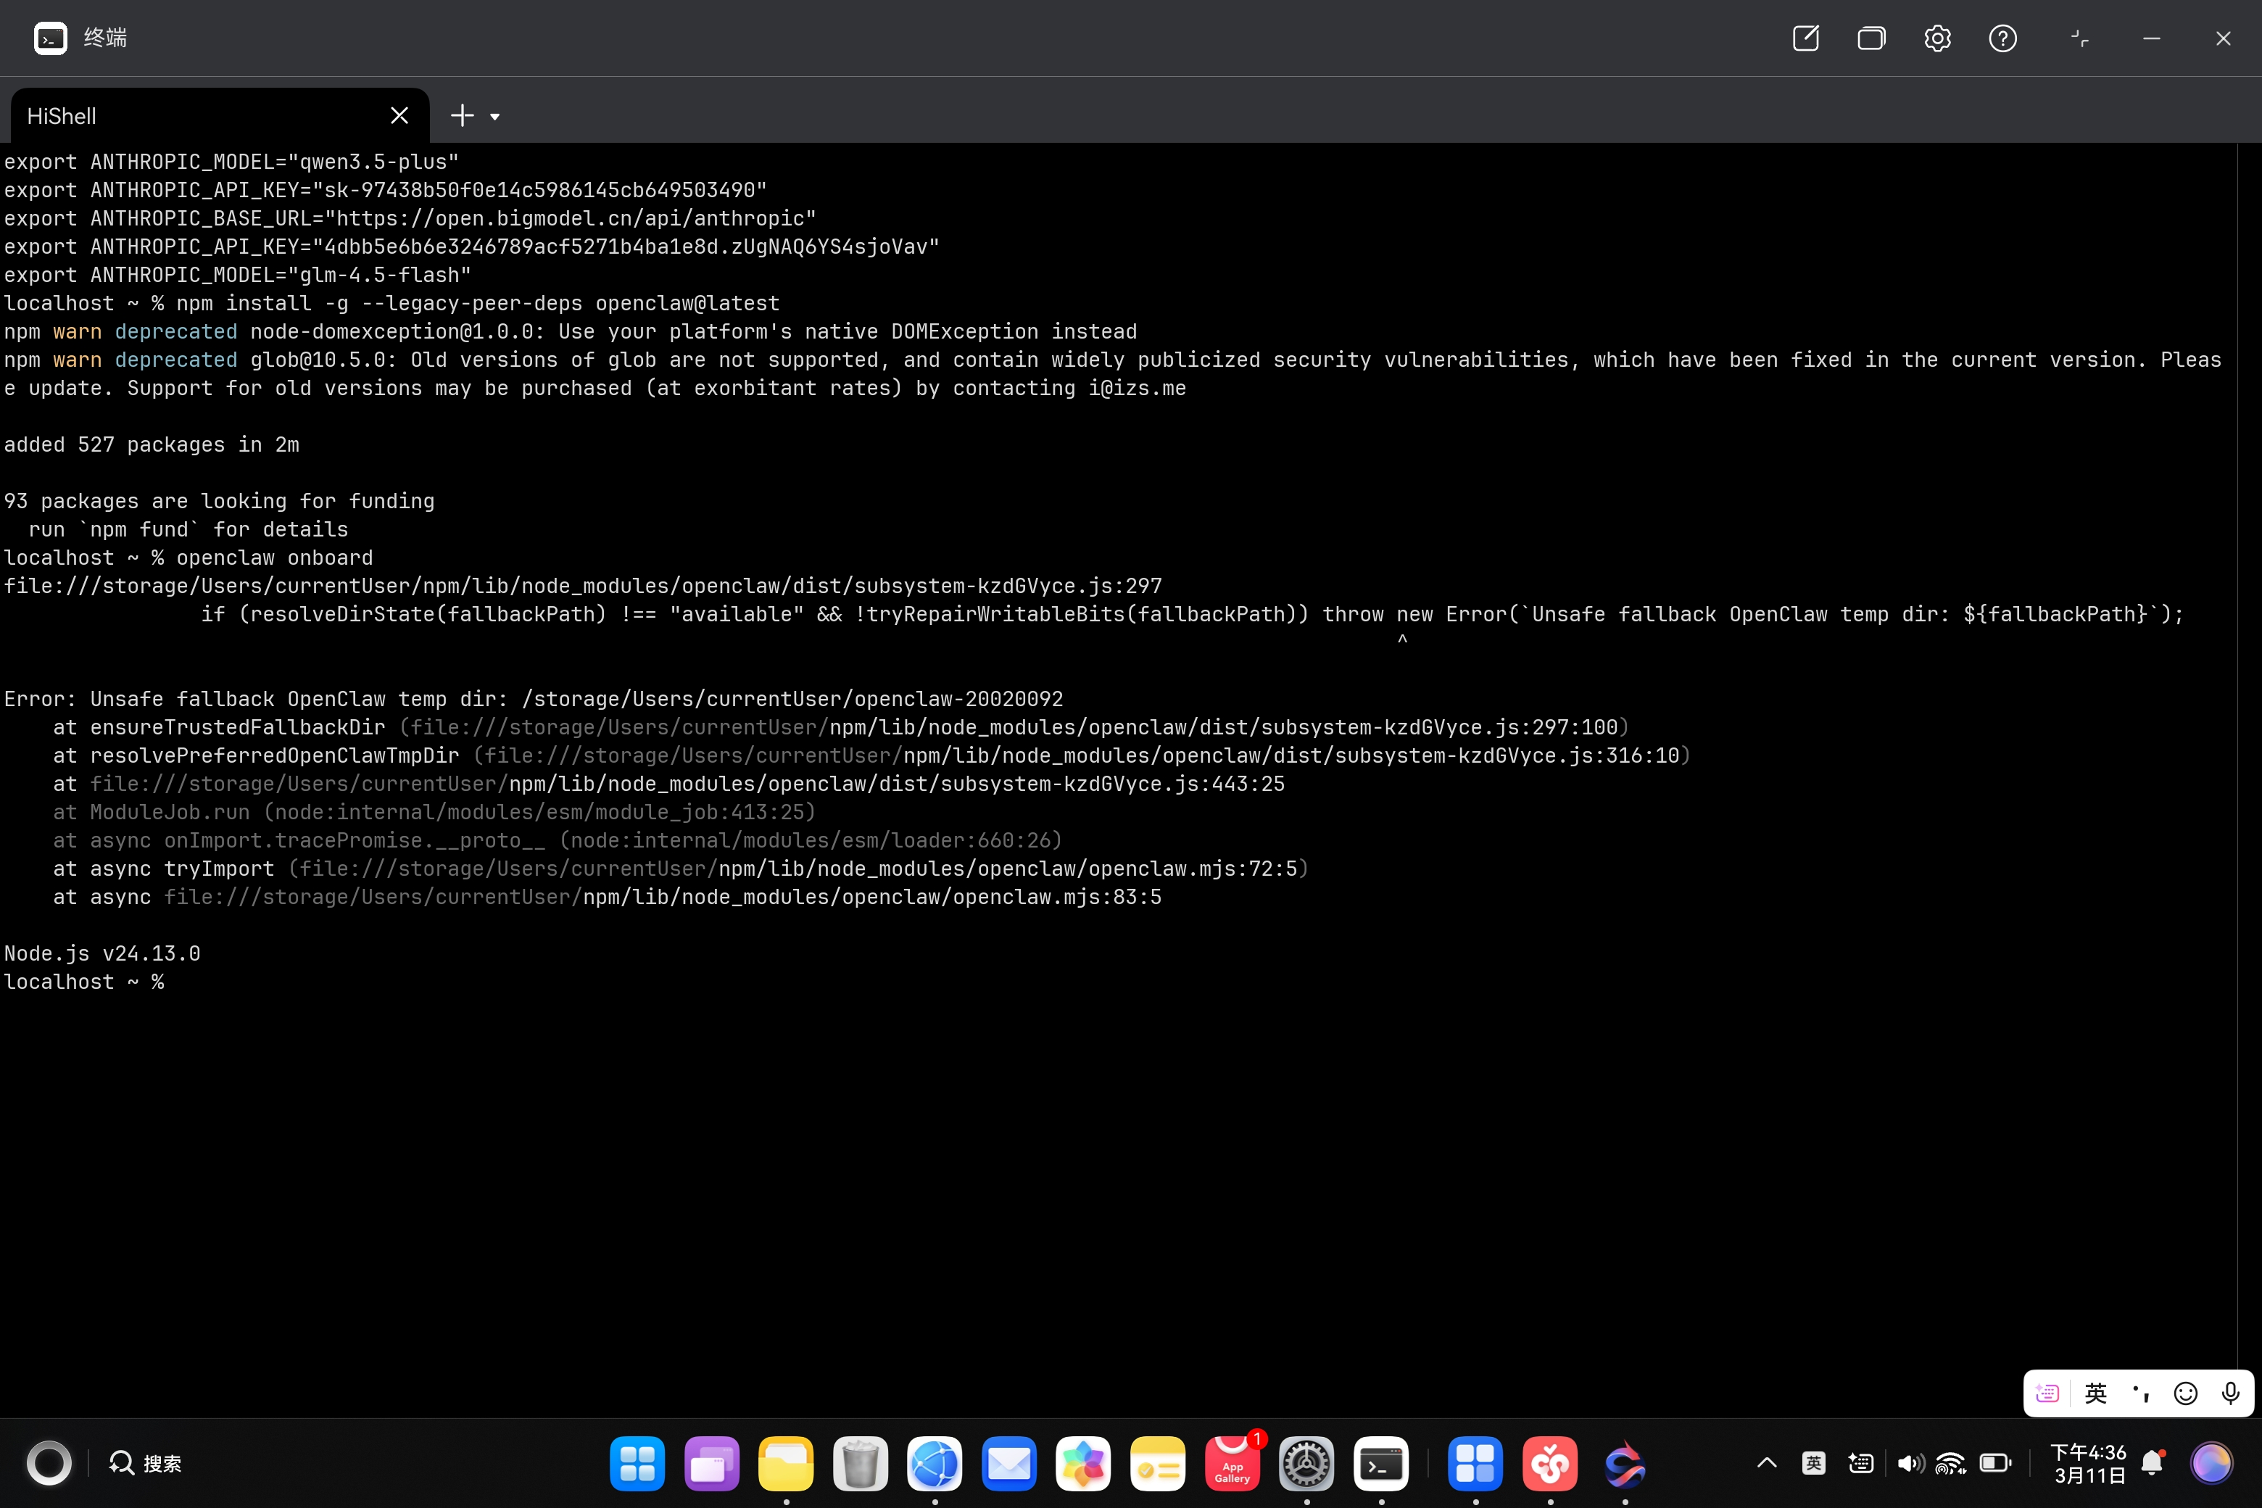This screenshot has width=2262, height=1508.
Task: Open App Gallery from the dock
Action: point(1232,1464)
